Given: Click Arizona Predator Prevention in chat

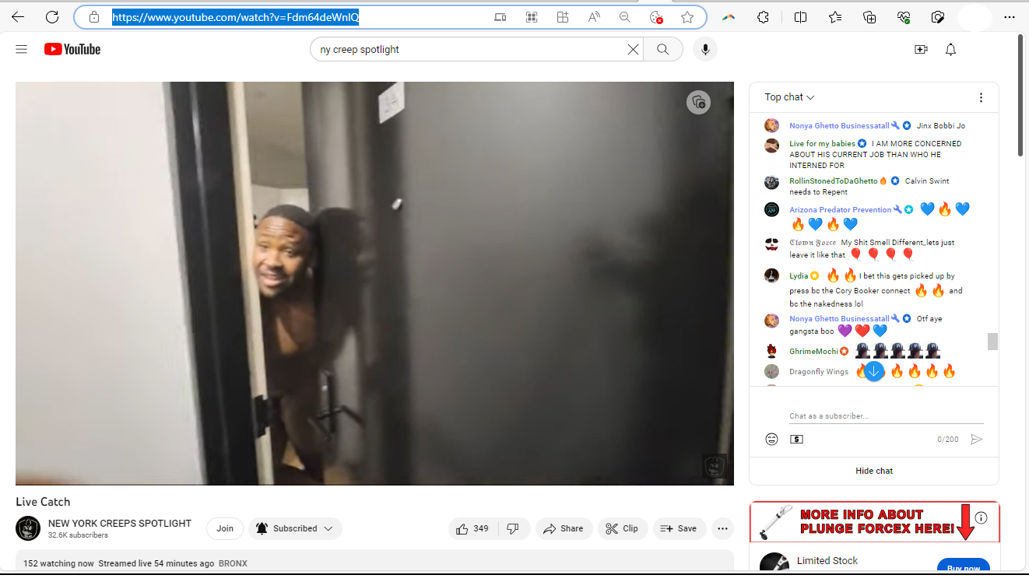Looking at the screenshot, I should click(x=840, y=209).
